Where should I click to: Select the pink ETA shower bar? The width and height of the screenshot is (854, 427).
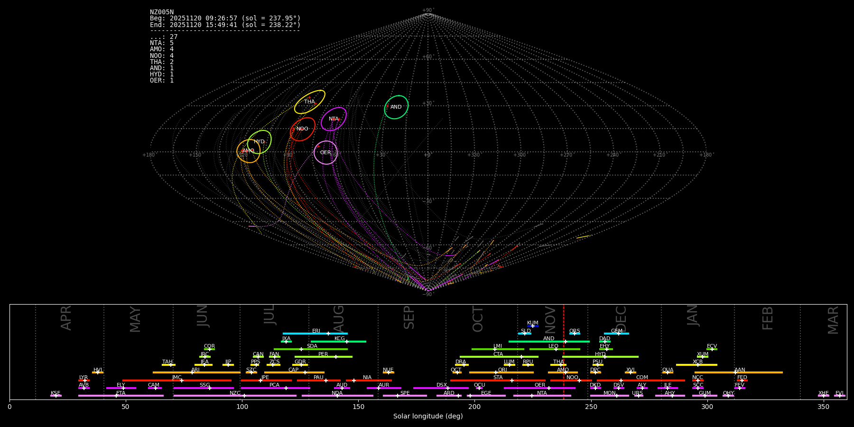click(x=121, y=396)
